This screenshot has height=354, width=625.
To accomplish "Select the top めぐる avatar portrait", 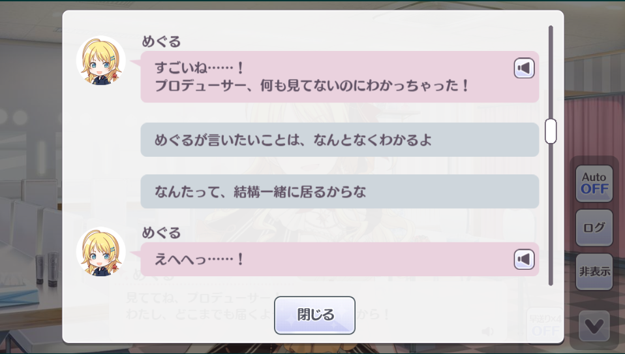I will 101,61.
